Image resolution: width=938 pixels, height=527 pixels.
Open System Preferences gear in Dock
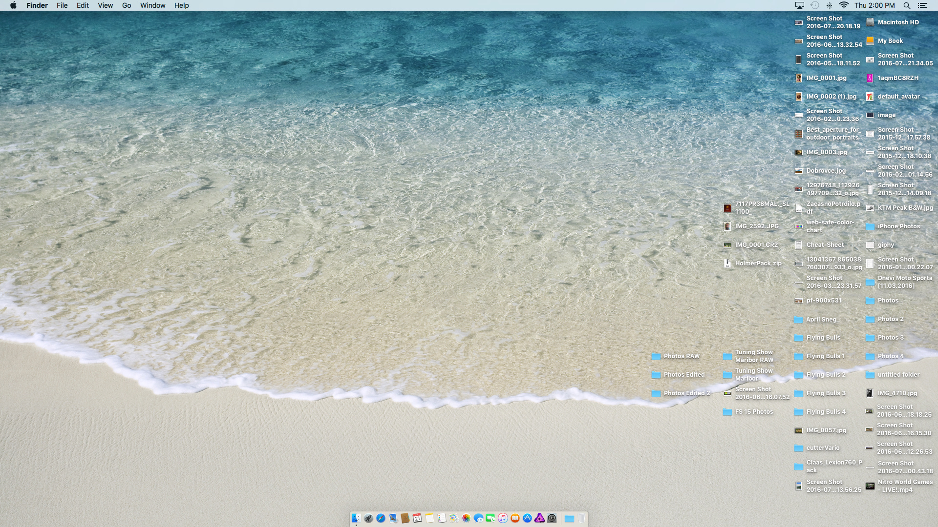point(552,518)
